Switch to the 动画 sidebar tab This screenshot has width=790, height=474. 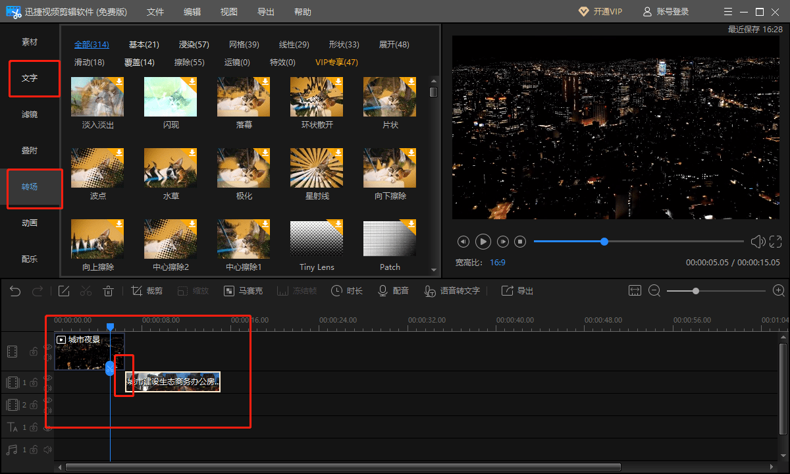(30, 223)
